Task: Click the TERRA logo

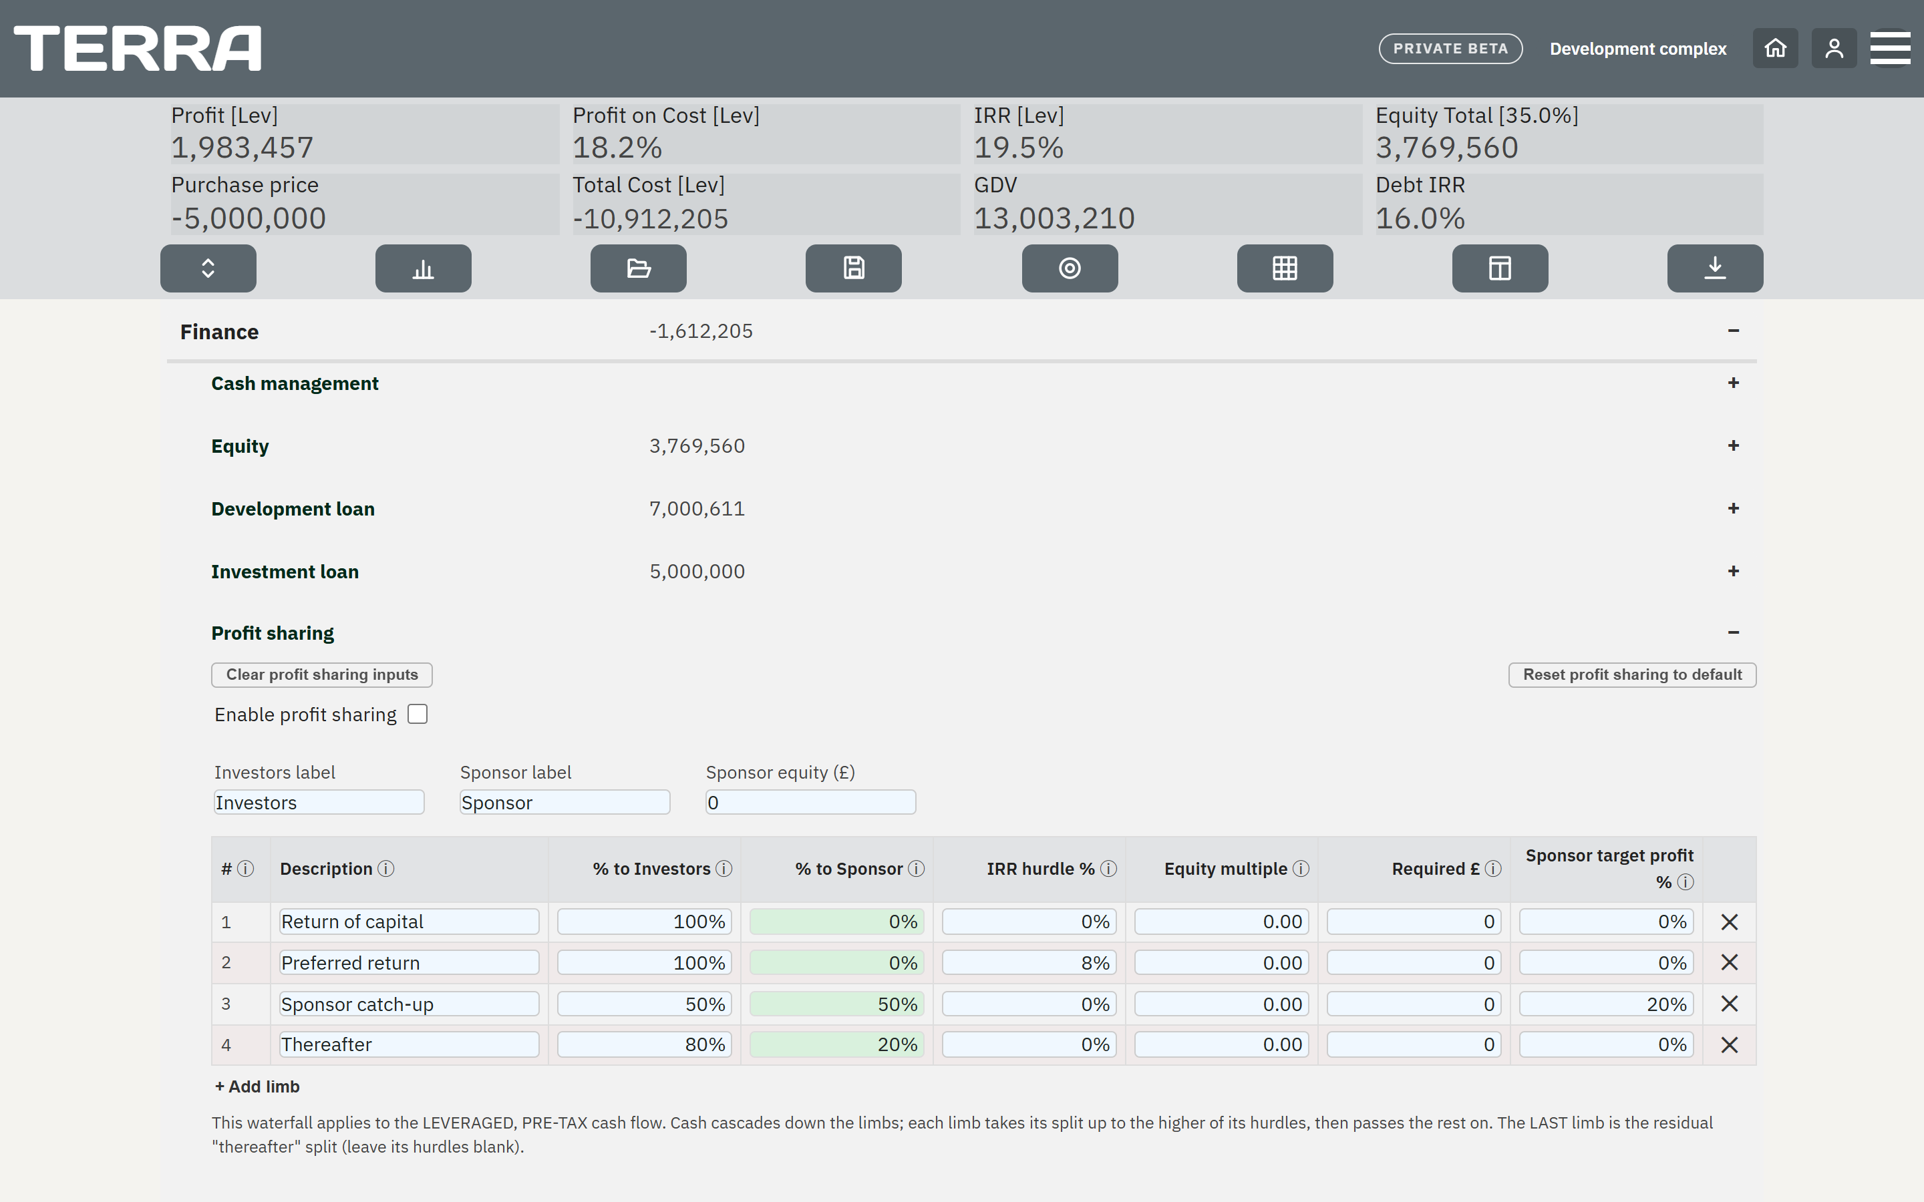Action: 137,49
